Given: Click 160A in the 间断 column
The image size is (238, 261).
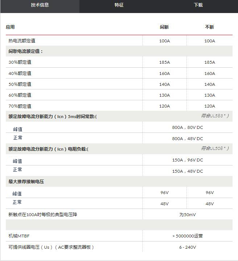Looking at the screenshot, I should point(164,73).
